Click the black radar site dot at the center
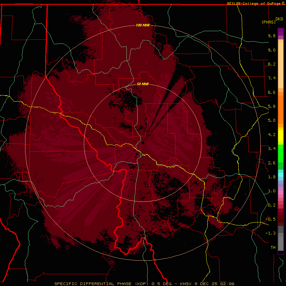Image resolution: width=286 pixels, height=286 pixels. [143, 143]
